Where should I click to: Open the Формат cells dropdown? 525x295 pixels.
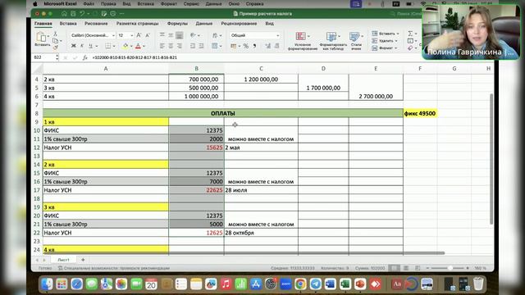385,48
